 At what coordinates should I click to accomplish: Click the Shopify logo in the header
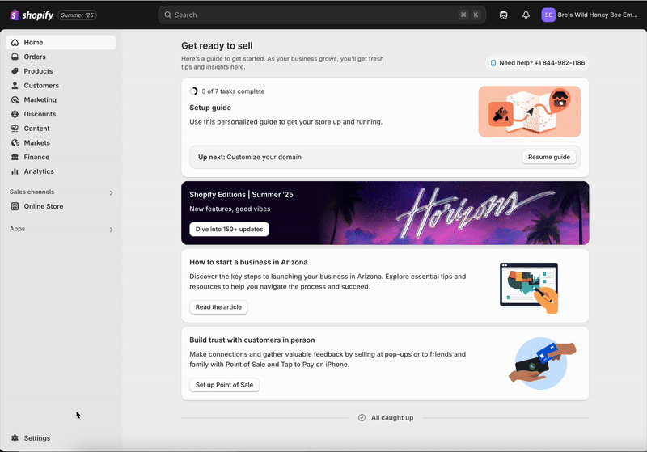32,15
